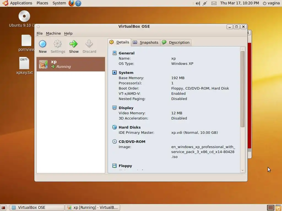Image resolution: width=282 pixels, height=211 pixels.
Task: Click the window menu circle in title bar
Action: coord(38,27)
